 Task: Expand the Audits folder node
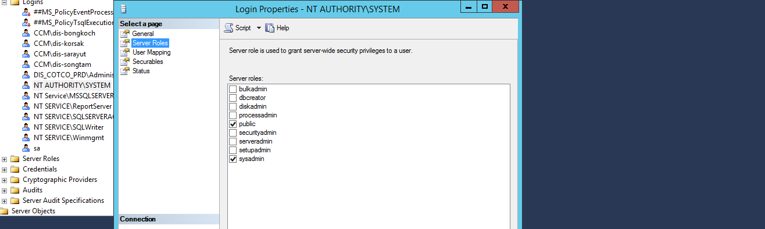(4, 190)
